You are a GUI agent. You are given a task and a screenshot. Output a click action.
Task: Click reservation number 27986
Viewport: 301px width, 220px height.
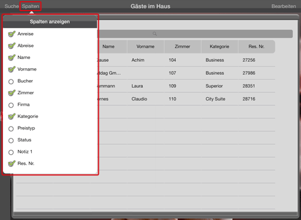[x=249, y=73]
